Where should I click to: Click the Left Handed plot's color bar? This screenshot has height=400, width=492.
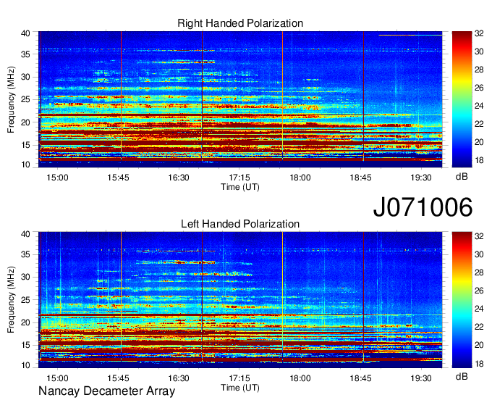[462, 300]
